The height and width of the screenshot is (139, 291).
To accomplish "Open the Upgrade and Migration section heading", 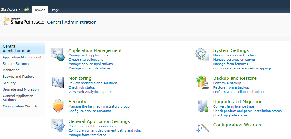I will tap(238, 102).
